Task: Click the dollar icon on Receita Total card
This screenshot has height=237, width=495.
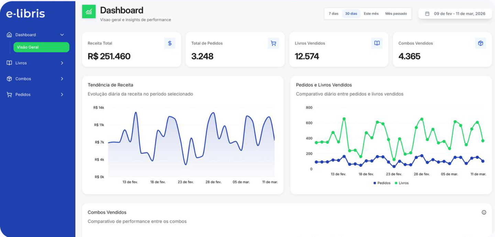Action: coord(170,43)
